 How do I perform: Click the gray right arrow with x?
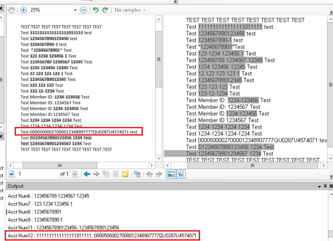click(159, 174)
